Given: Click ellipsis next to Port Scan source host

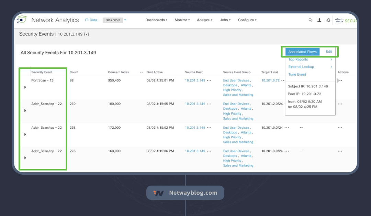Looking at the screenshot, I should tap(209, 80).
